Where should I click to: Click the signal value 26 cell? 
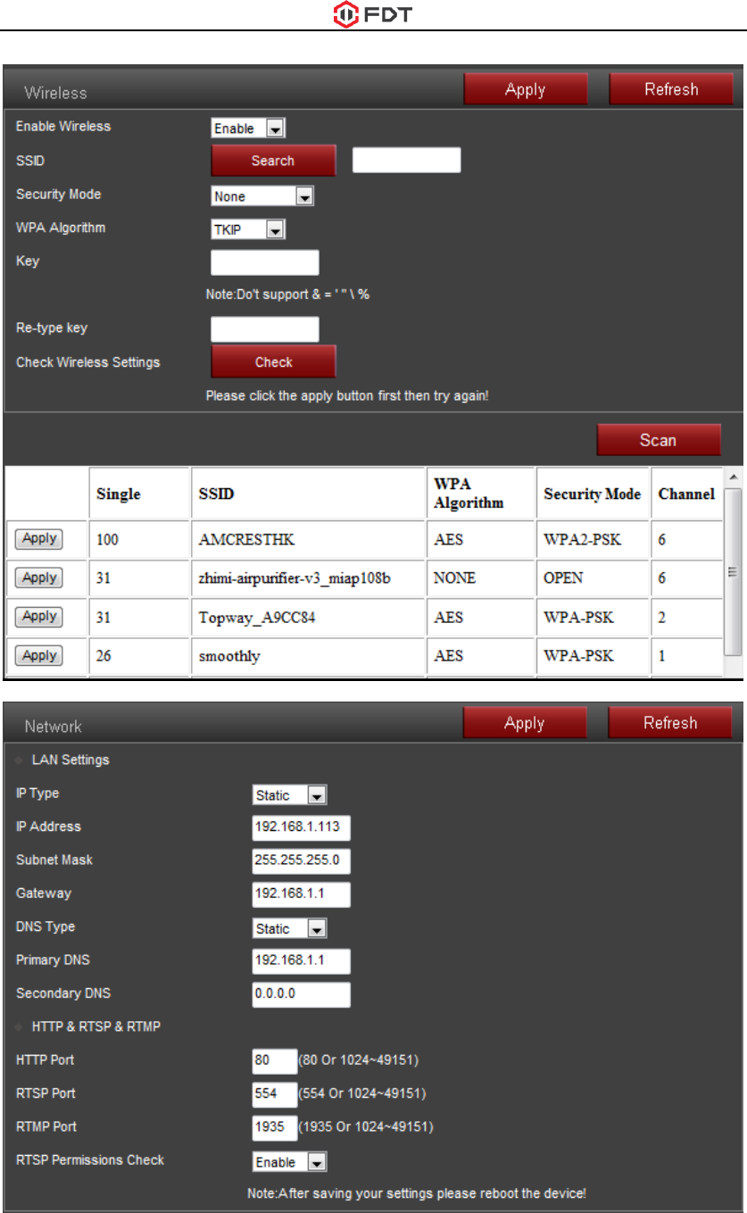(x=140, y=656)
